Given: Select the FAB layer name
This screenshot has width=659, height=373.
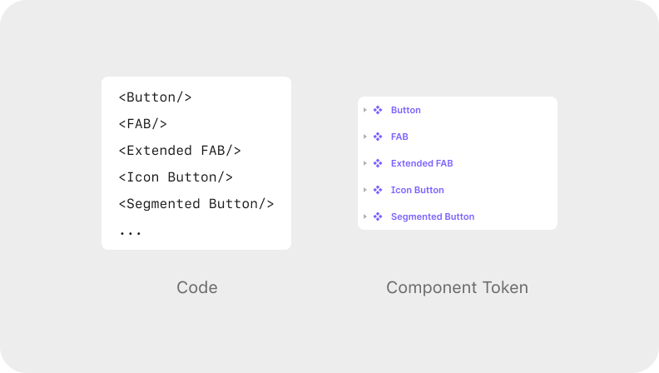Looking at the screenshot, I should pos(399,137).
